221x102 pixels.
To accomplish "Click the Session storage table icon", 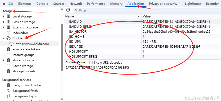I will click(x=8, y=22).
